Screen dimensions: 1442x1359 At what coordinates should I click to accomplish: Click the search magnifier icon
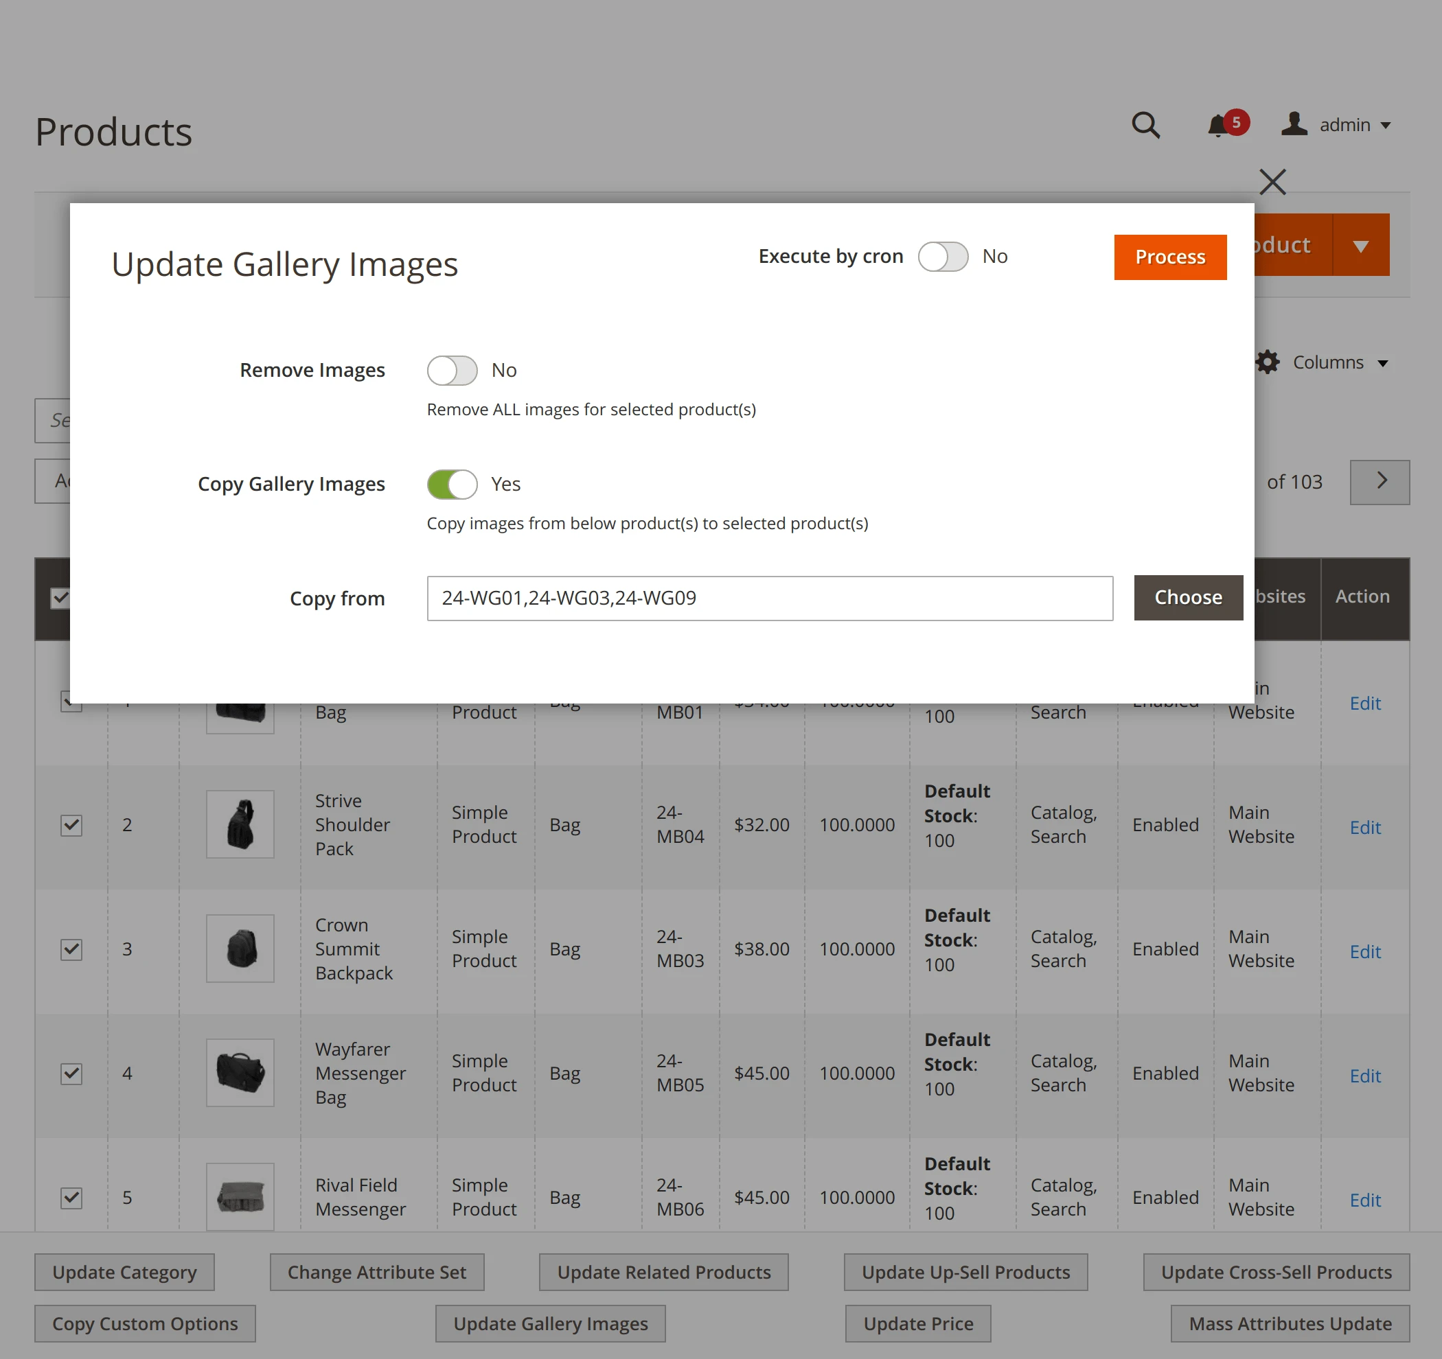tap(1146, 125)
